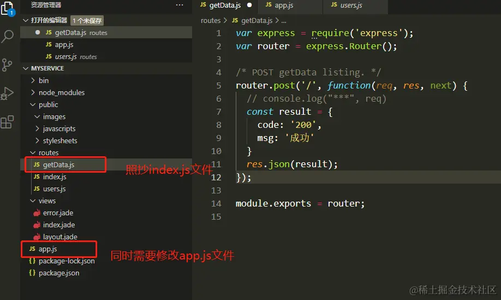Click line number 5 in gutter
This screenshot has height=300, width=501.
pyautogui.click(x=218, y=85)
